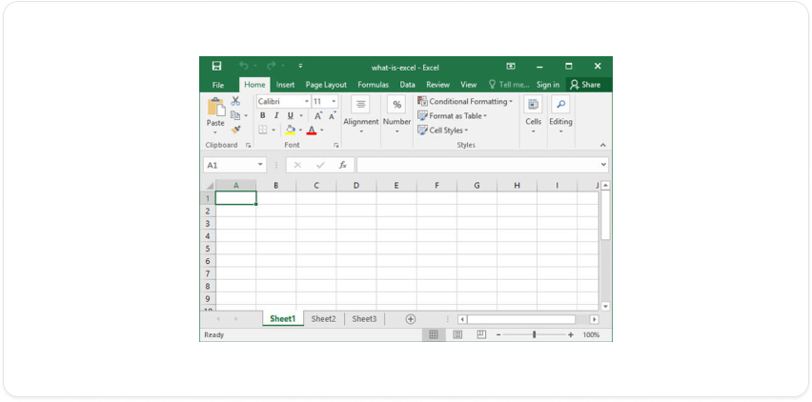
Task: Click the Save icon in title bar
Action: (216, 66)
